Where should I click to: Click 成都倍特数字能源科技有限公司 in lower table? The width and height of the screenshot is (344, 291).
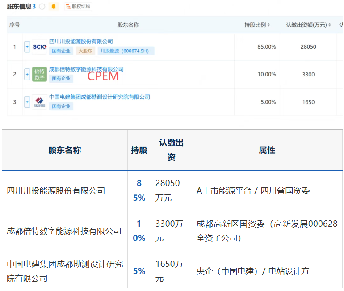pos(64,231)
